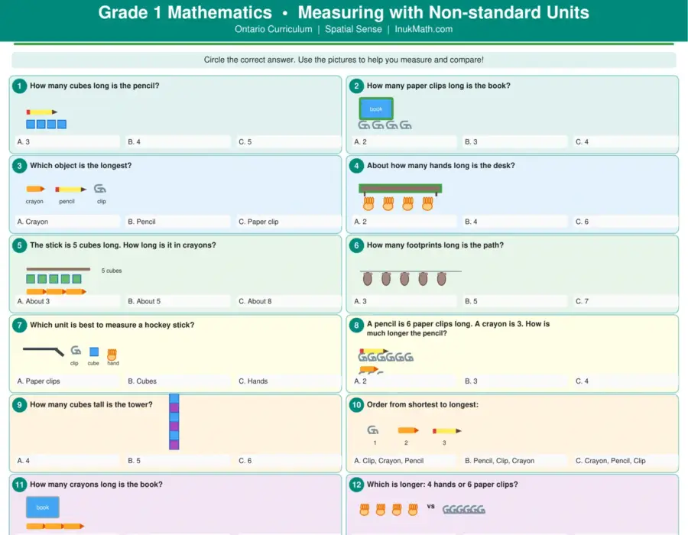Click the number 10 question badge
This screenshot has width=688, height=535.
[356, 405]
